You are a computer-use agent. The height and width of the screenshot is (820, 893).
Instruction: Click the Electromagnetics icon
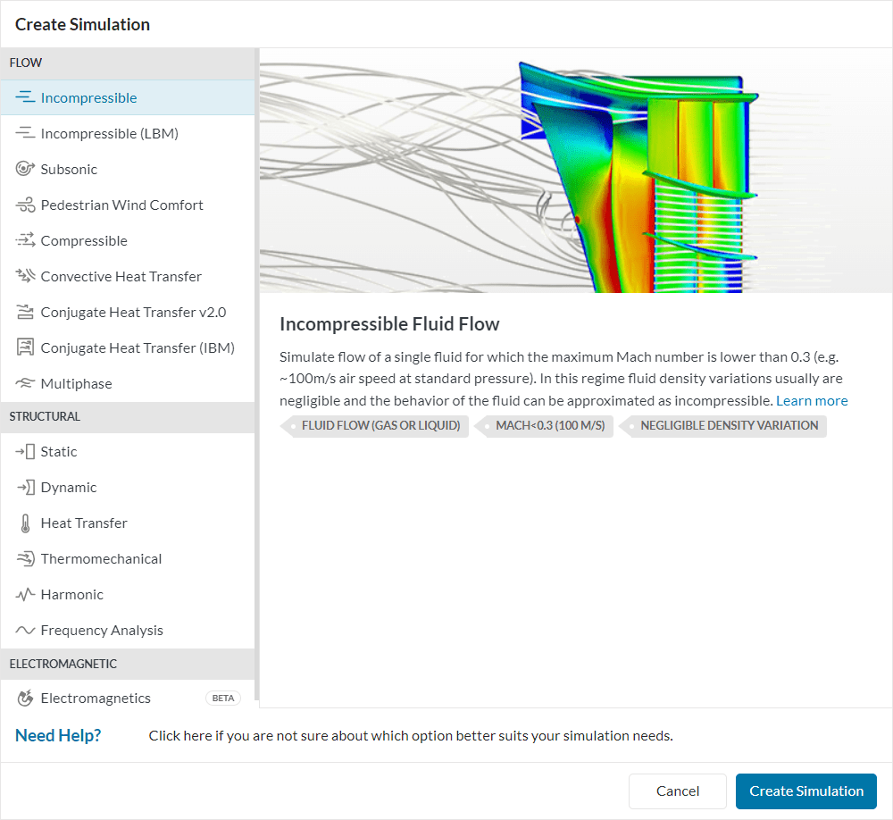pos(25,699)
